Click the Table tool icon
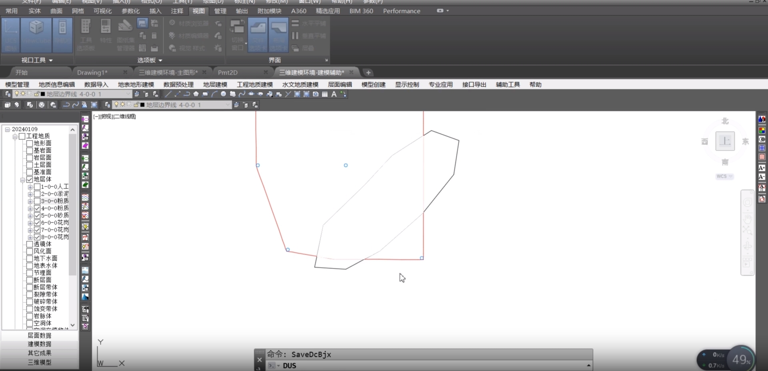The image size is (768, 371). pos(325,94)
